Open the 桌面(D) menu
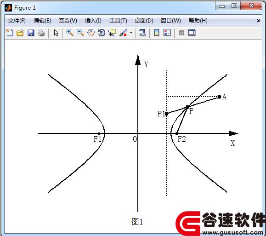 pyautogui.click(x=144, y=21)
